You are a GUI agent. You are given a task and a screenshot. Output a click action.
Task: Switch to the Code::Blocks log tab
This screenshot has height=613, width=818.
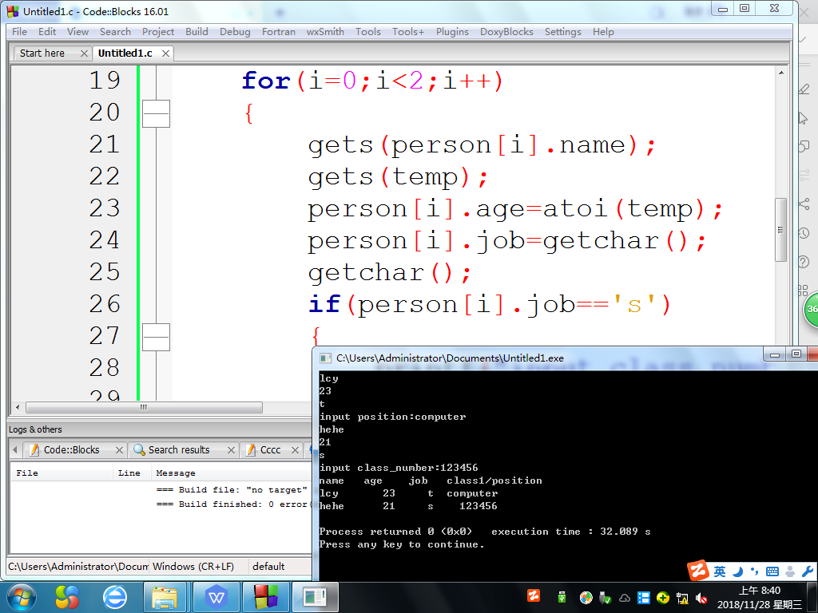(71, 450)
